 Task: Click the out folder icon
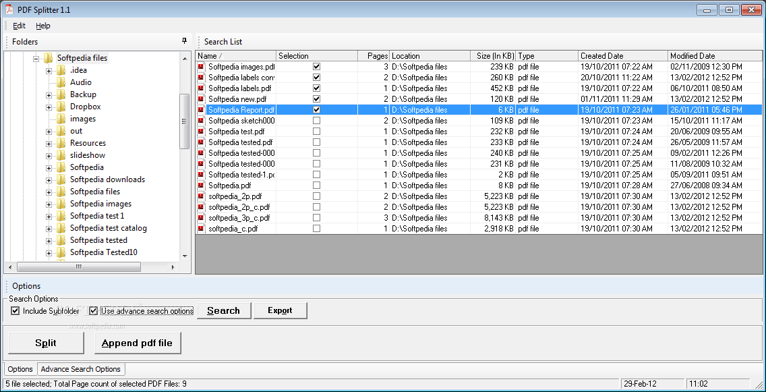[61, 130]
